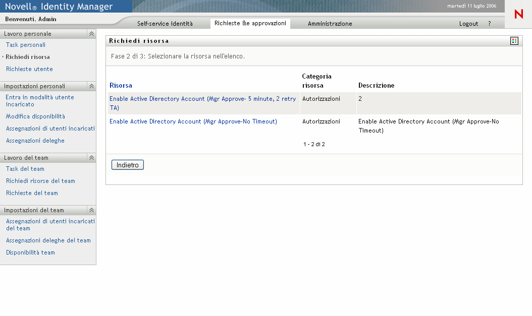Click the Categoria risorsa column header
Screen dimensions: 532x316
click(x=316, y=81)
